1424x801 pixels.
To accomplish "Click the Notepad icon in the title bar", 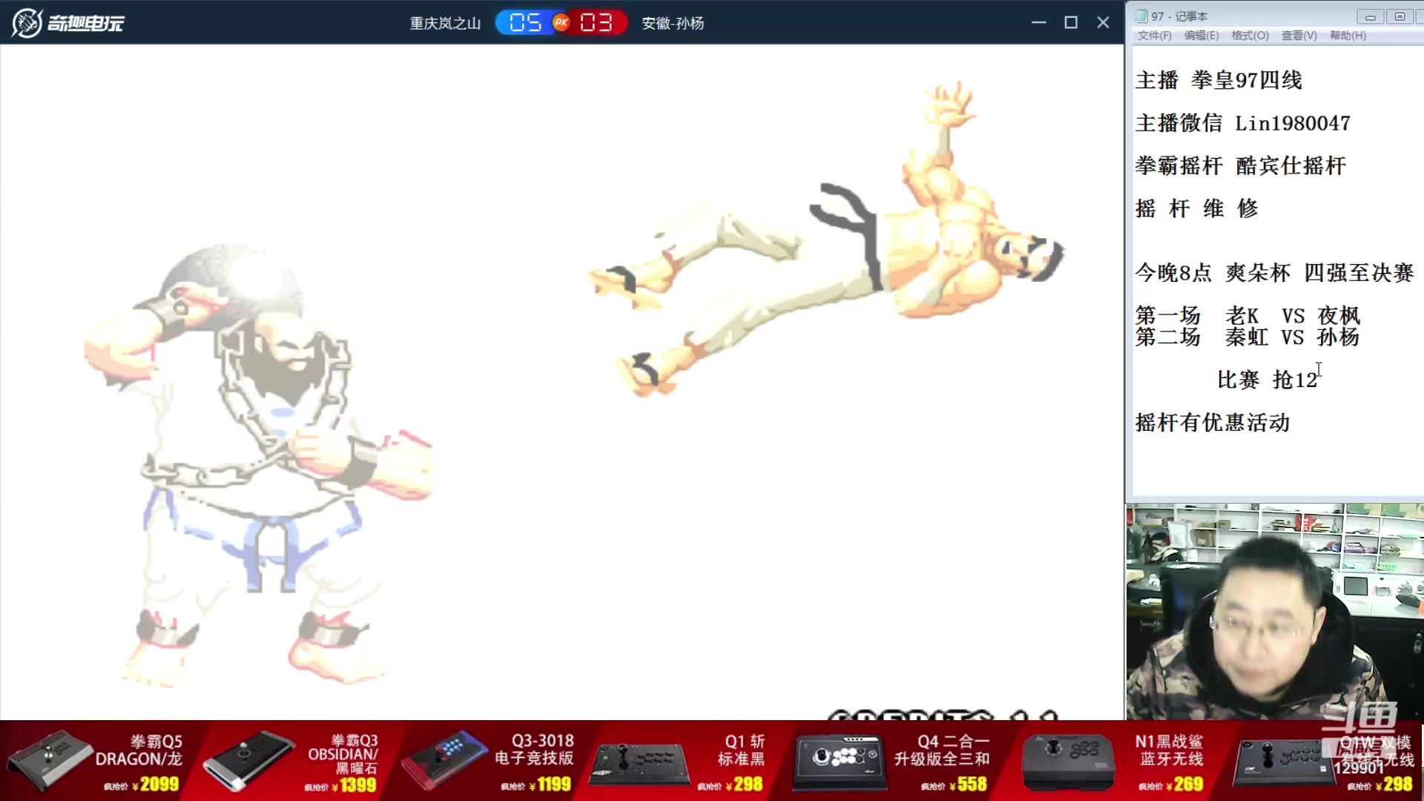I will click(1141, 16).
